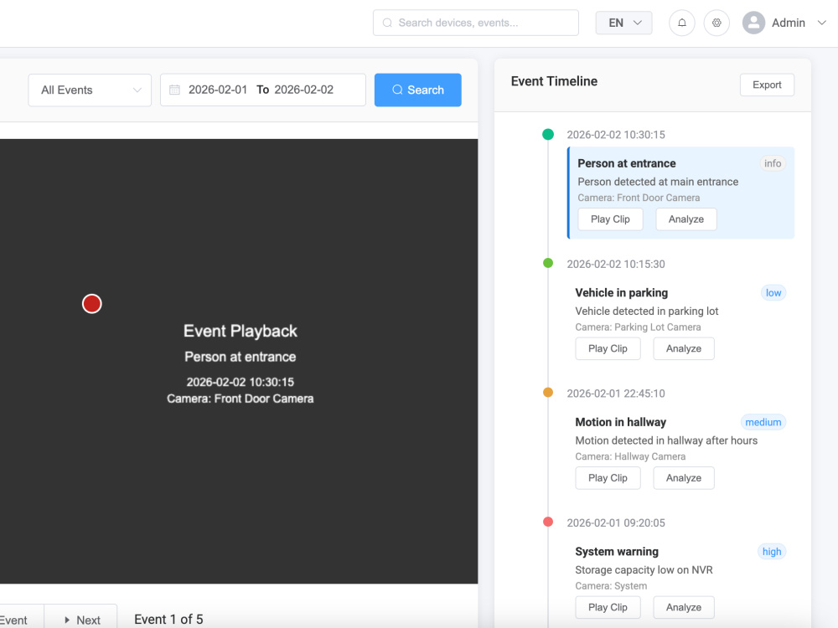The height and width of the screenshot is (628, 838).
Task: Play Clip for System warning
Action: tap(608, 607)
